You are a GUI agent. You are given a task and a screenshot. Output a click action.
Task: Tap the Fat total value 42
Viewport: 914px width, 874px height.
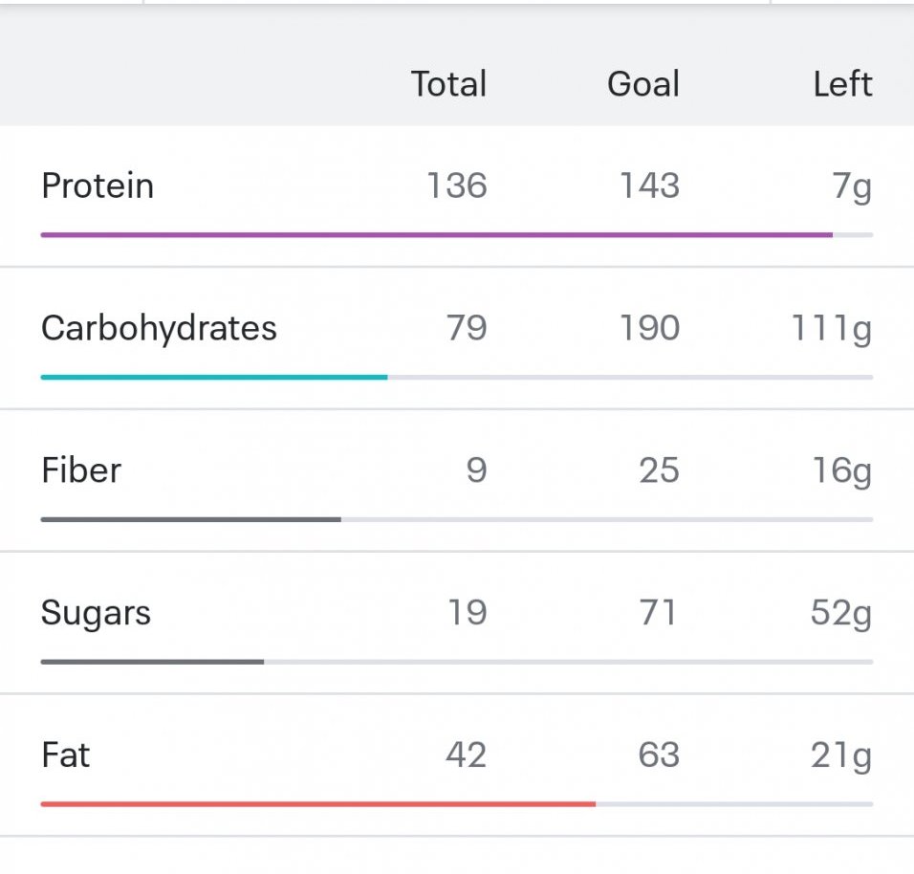point(466,755)
